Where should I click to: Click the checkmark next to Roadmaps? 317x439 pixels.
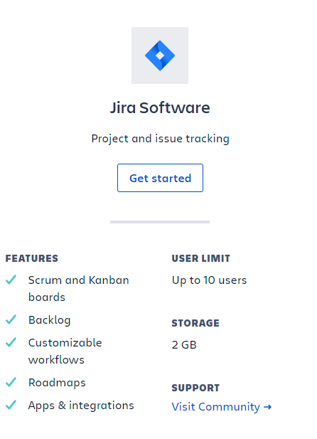11,382
